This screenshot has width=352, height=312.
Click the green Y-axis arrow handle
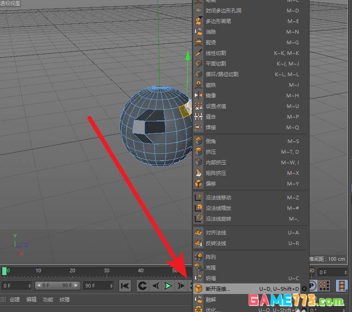[x=187, y=55]
